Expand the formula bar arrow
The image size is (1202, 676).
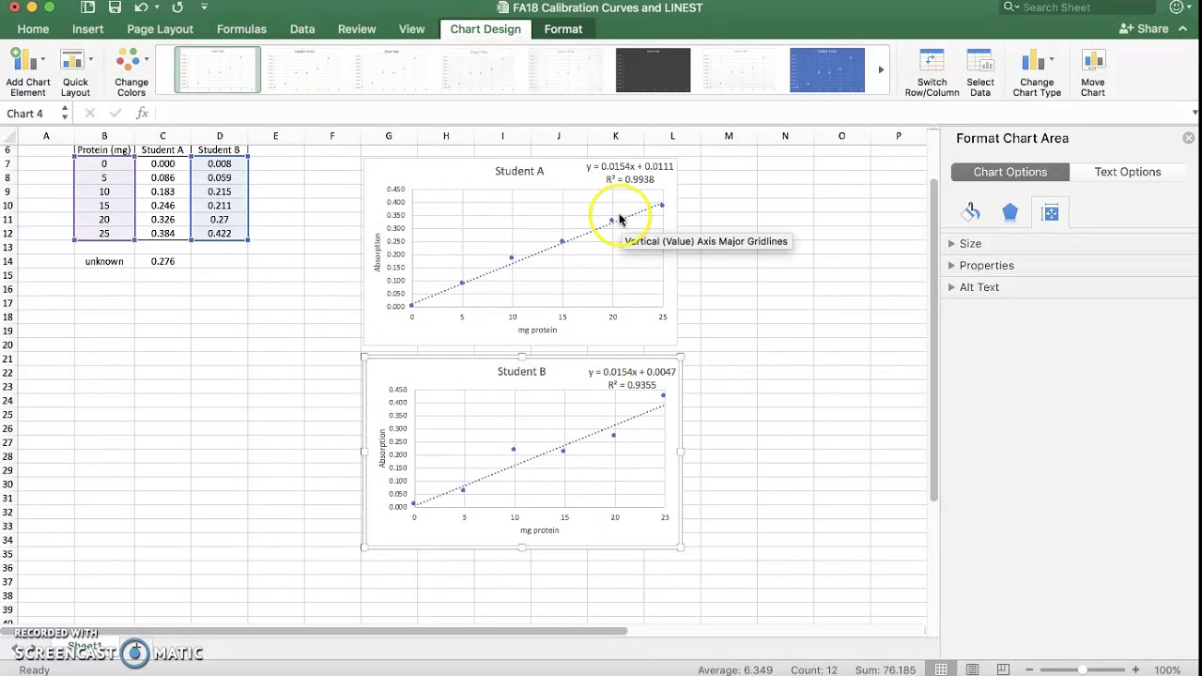coord(1194,114)
